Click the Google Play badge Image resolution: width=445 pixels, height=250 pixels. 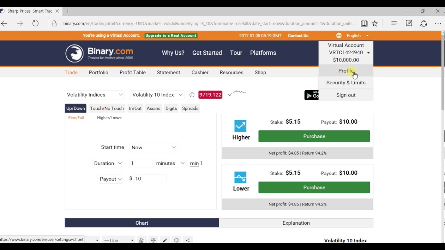pyautogui.click(x=311, y=95)
